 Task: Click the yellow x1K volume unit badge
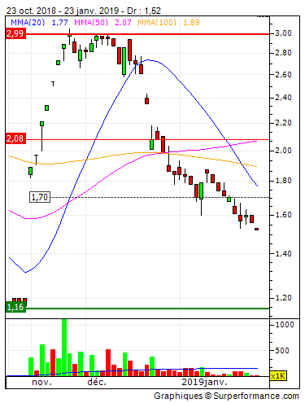pos(278,376)
